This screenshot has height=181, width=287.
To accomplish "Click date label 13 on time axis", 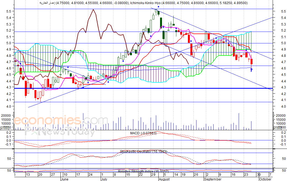I will point(28,175).
